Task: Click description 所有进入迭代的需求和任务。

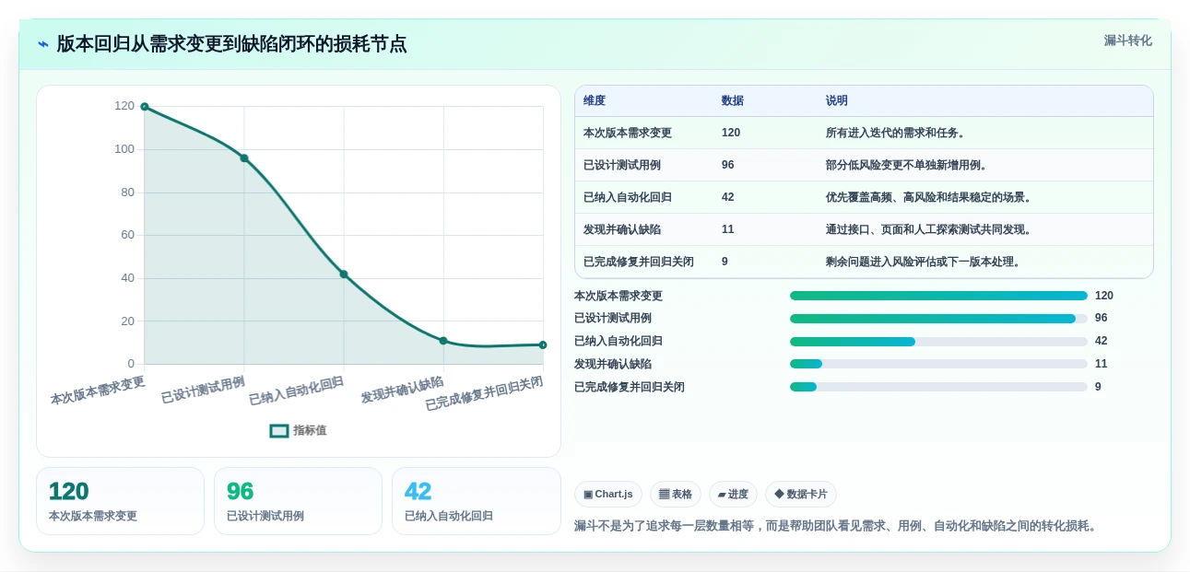Action: tap(896, 133)
